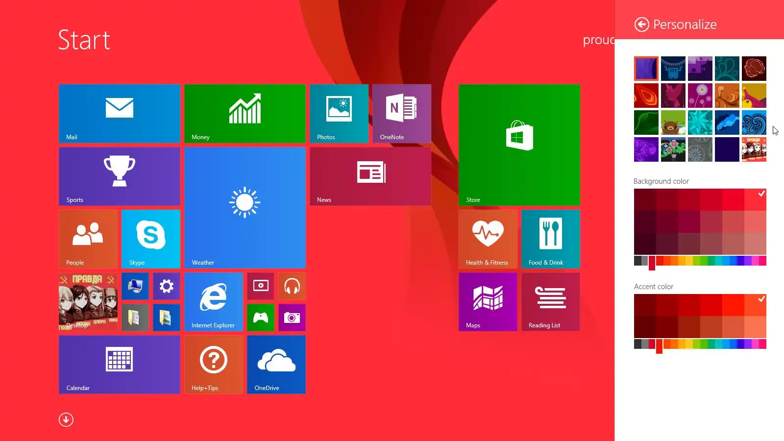The height and width of the screenshot is (441, 784).
Task: Go back from the Personalize panel
Action: (x=641, y=24)
